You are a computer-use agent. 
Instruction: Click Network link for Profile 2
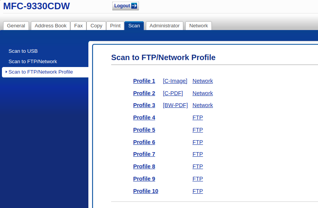point(203,93)
